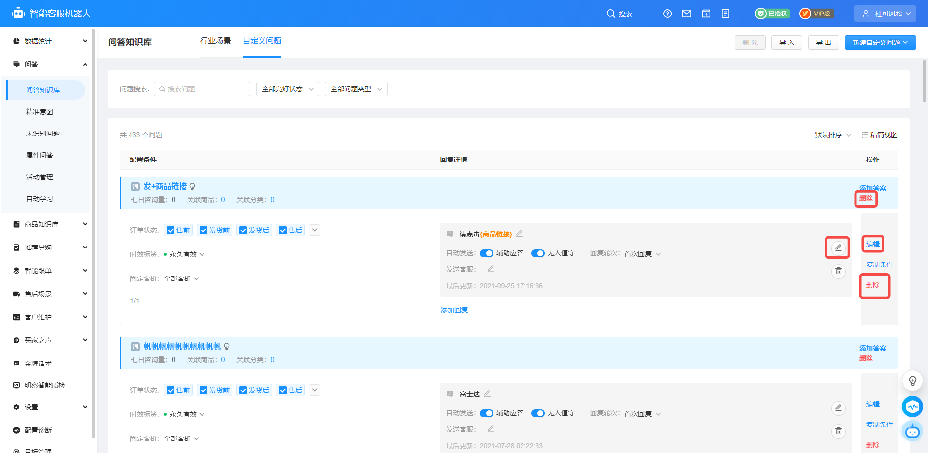Uncheck 发货前 in second question's order status
Image resolution: width=928 pixels, height=453 pixels.
coord(203,390)
